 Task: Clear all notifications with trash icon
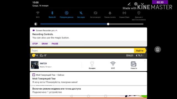(x=158, y=50)
